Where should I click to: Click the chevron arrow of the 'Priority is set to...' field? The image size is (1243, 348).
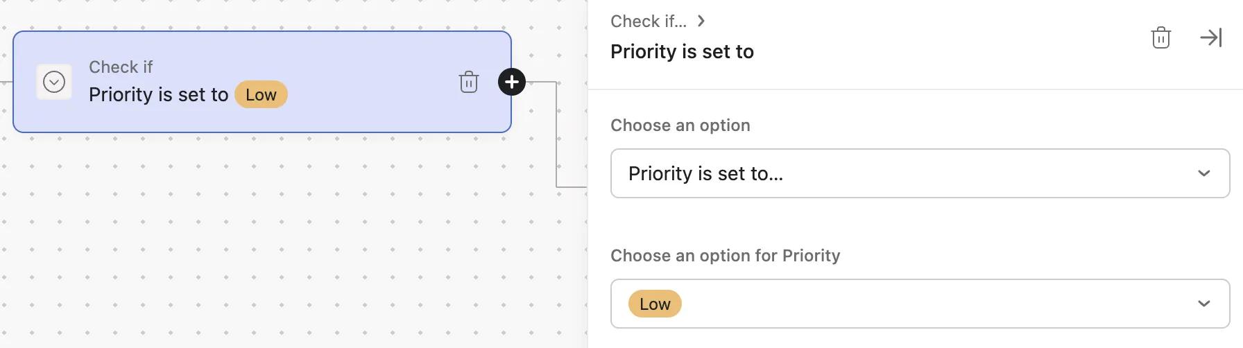click(1204, 173)
